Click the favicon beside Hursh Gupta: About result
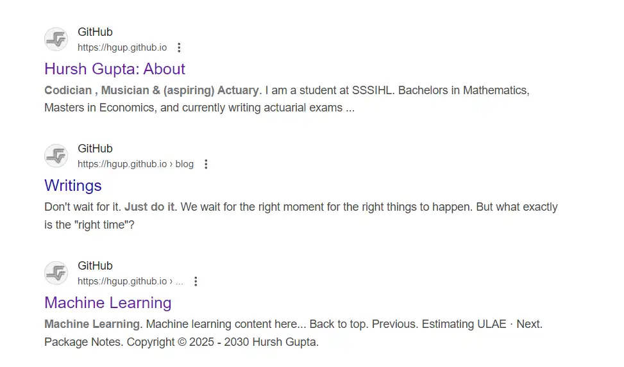This screenshot has width=624, height=367. click(56, 39)
